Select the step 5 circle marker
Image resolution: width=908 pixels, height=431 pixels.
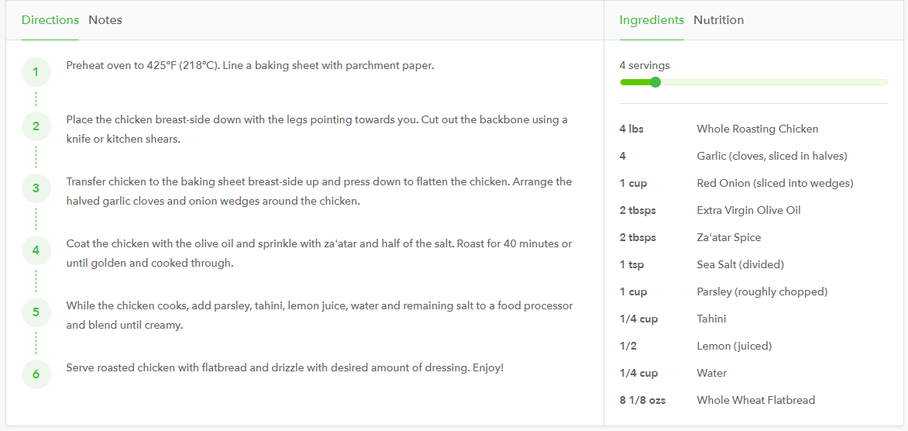[x=36, y=312]
